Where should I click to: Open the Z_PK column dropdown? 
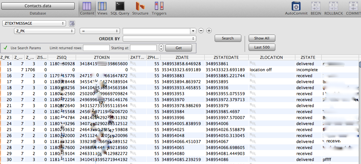pyautogui.click(x=44, y=31)
